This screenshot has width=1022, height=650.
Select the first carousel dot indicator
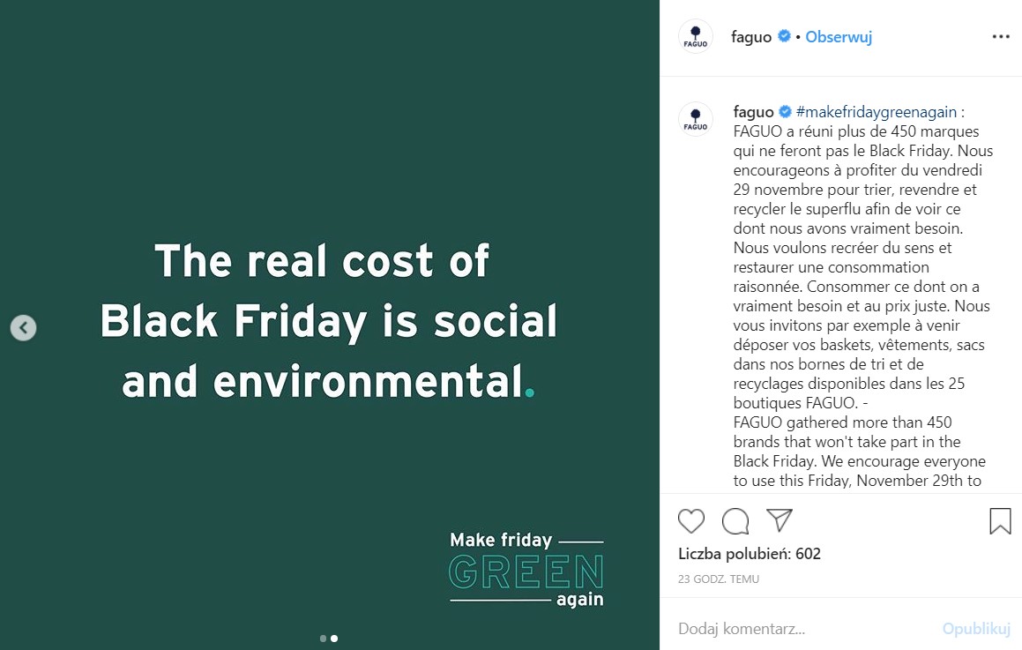click(324, 639)
